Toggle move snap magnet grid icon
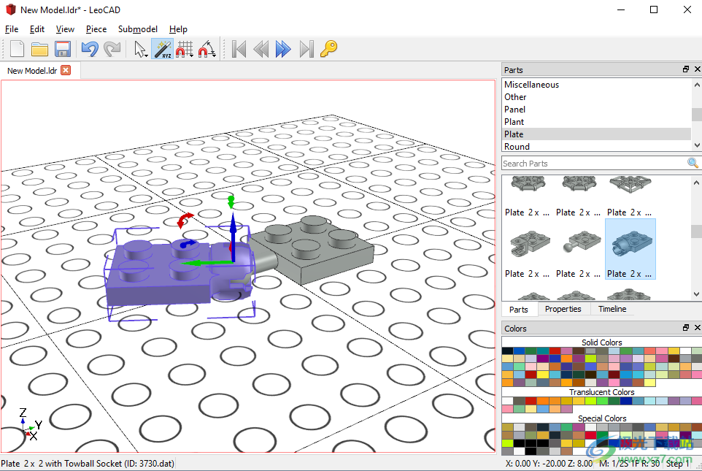Image resolution: width=702 pixels, height=471 pixels. tap(184, 49)
